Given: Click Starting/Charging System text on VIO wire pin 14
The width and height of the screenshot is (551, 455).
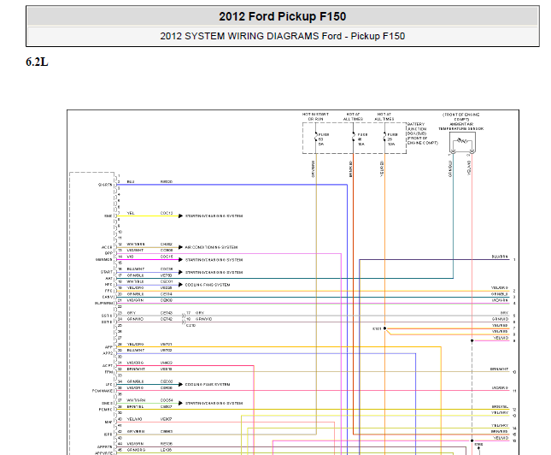Looking at the screenshot, I should tap(214, 260).
